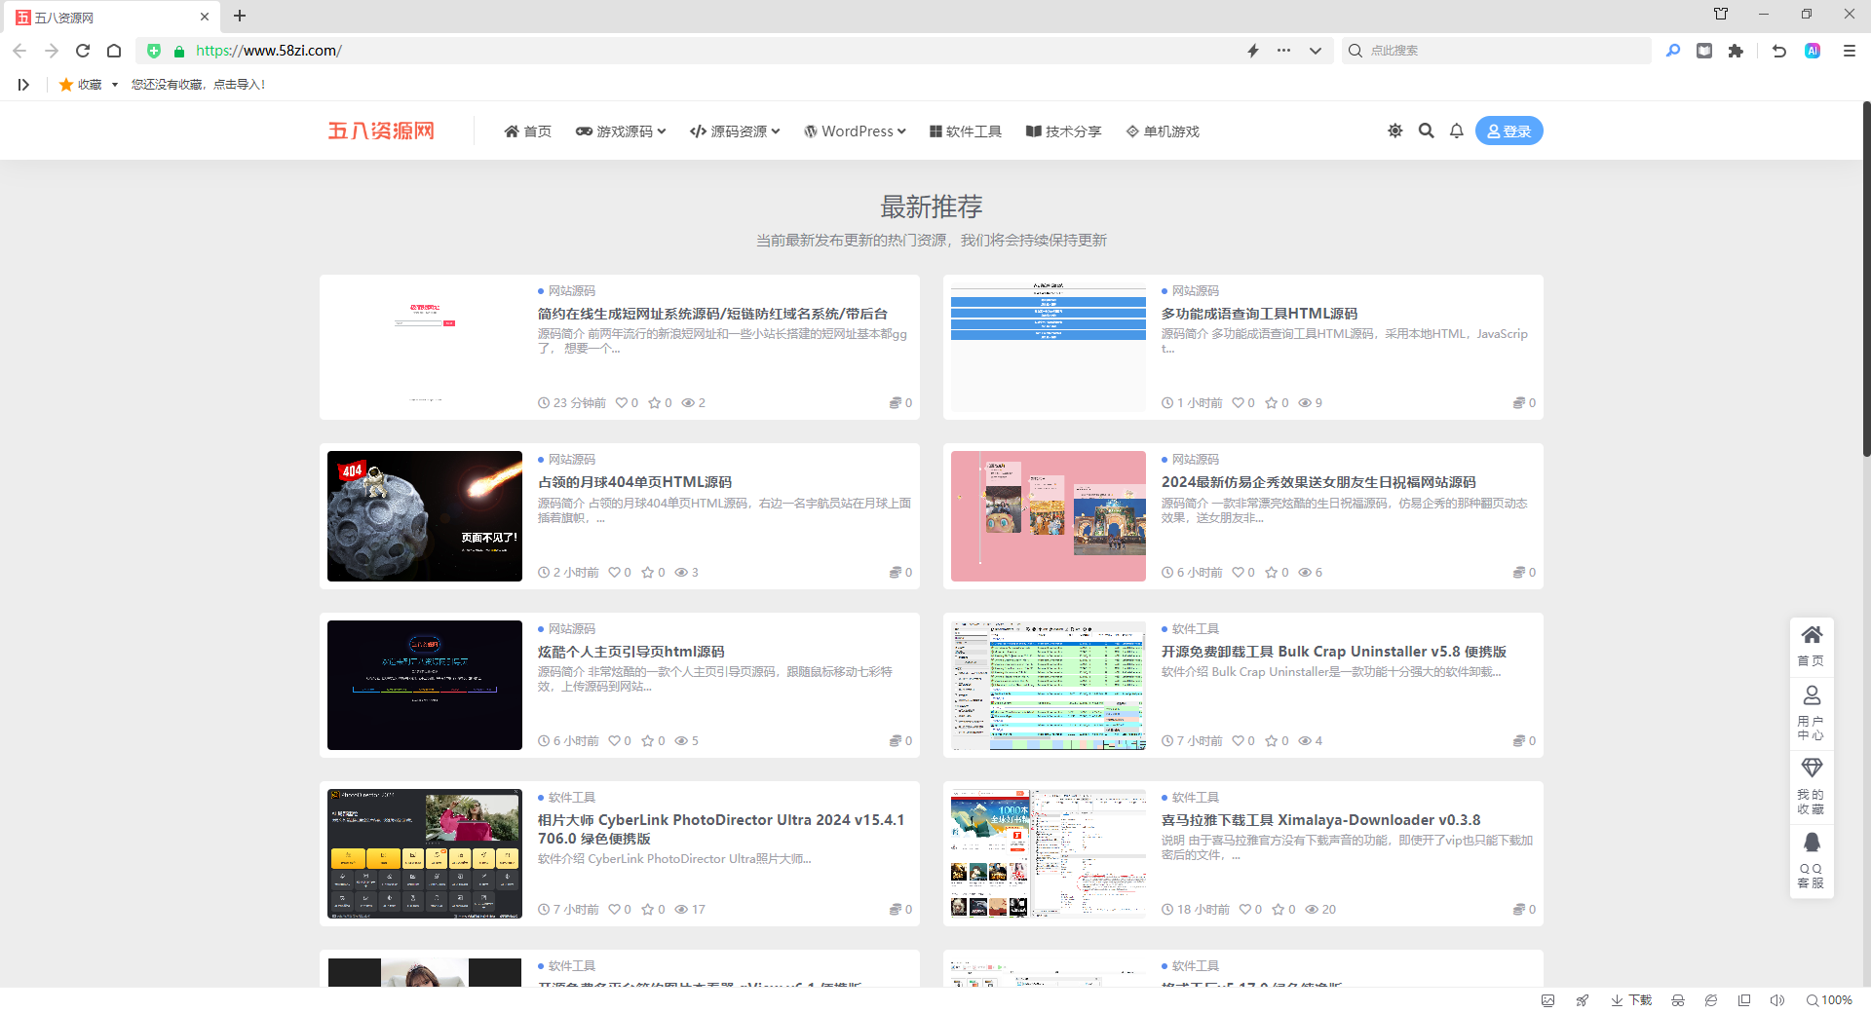Open the 单机游戏 navigation item
The width and height of the screenshot is (1871, 1013).
(x=1163, y=131)
